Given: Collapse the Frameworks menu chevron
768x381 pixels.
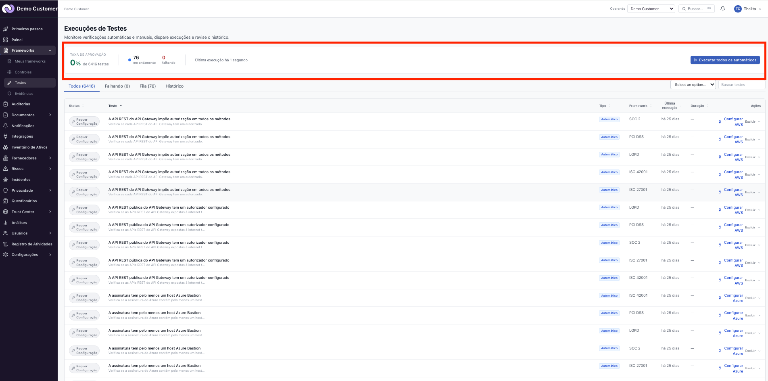Looking at the screenshot, I should (50, 50).
